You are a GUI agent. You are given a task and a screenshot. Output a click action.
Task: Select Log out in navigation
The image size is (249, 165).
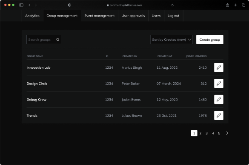point(173,16)
